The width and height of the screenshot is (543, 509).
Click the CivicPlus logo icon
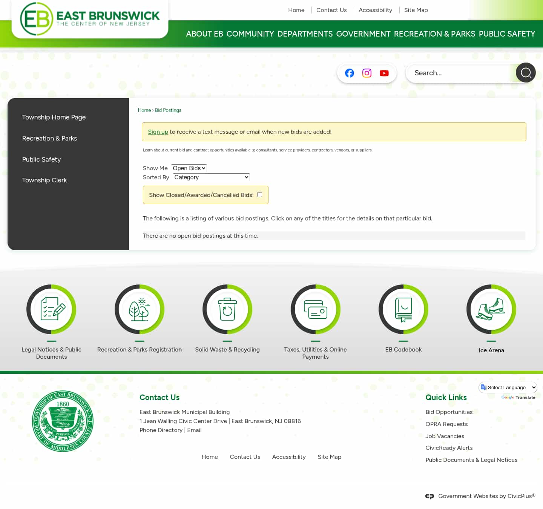coord(429,496)
